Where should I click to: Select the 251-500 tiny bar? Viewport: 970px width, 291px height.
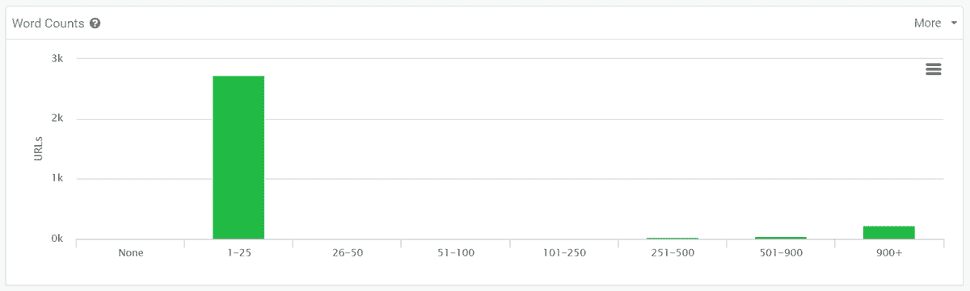[673, 239]
